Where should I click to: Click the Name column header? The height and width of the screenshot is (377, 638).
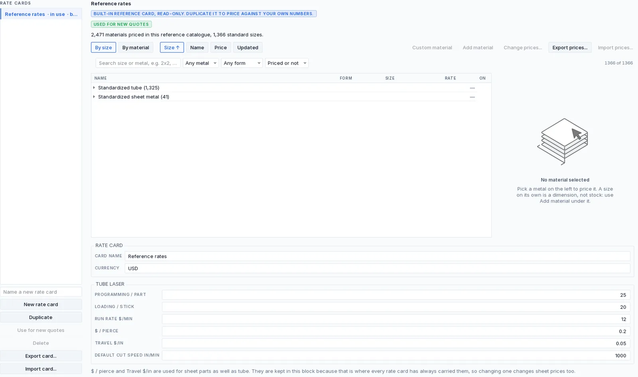(x=100, y=78)
